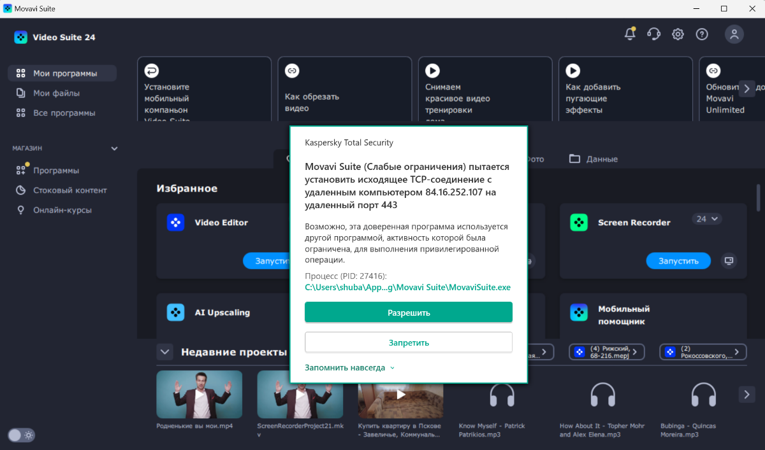Click the Video Suite 24 logo

[x=55, y=37]
